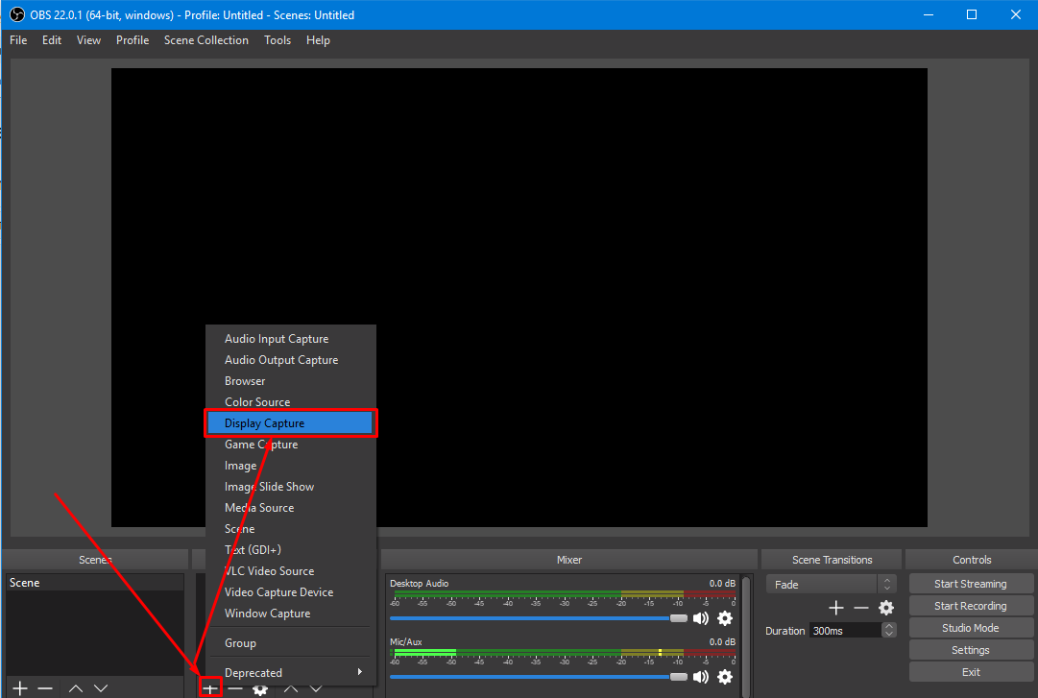This screenshot has height=698, width=1038.
Task: Choose VLC Video Source entry
Action: click(291, 571)
